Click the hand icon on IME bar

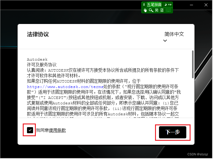tap(145, 10)
